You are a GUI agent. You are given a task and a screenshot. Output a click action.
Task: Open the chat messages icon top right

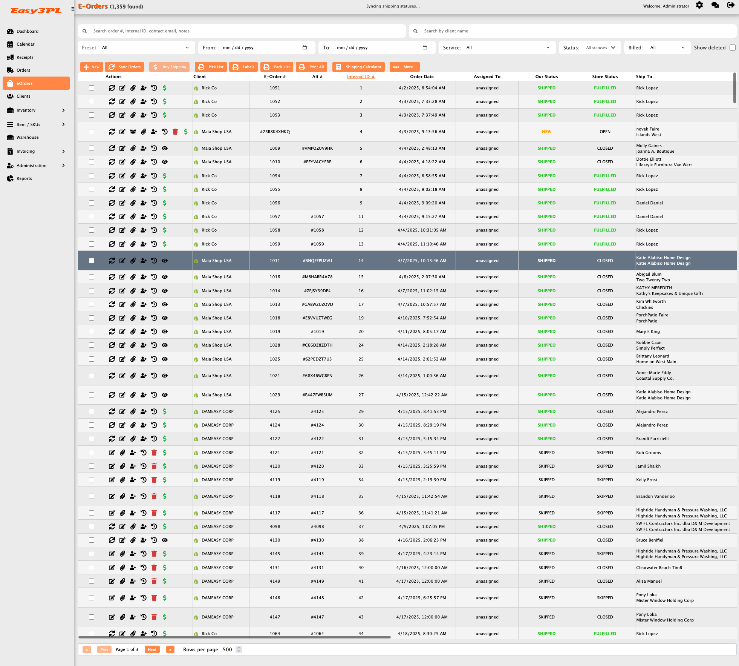click(715, 6)
